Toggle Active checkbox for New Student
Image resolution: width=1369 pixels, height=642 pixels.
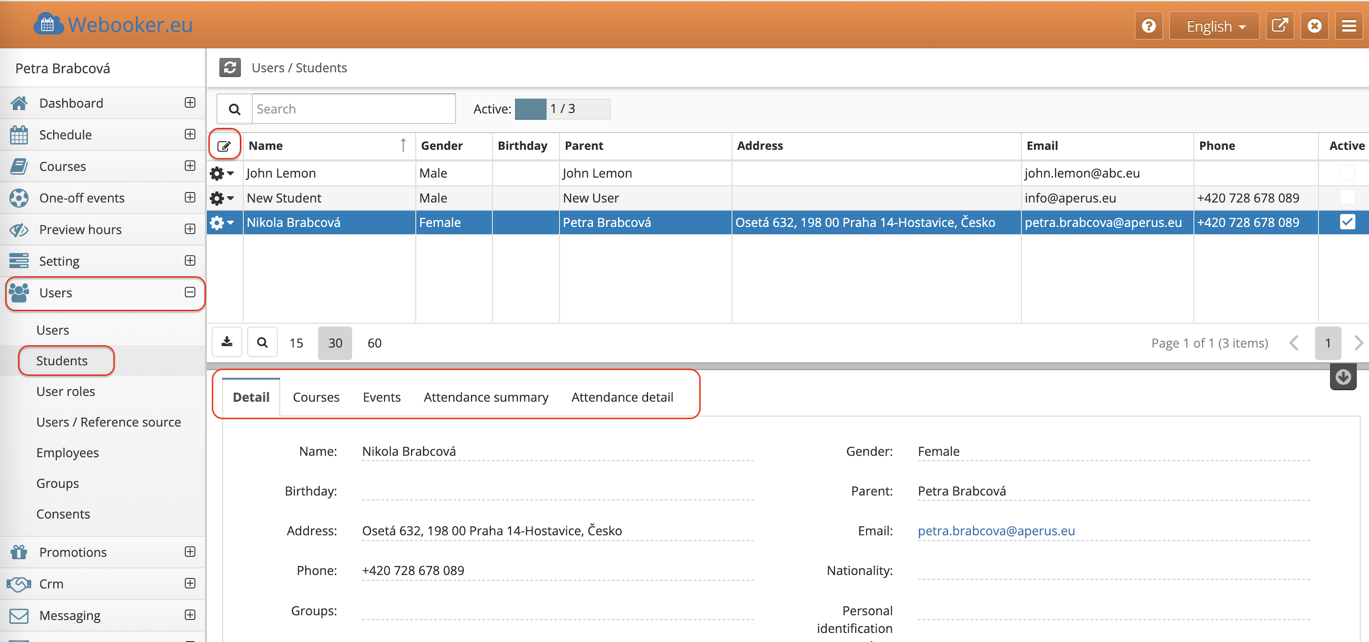pos(1347,197)
